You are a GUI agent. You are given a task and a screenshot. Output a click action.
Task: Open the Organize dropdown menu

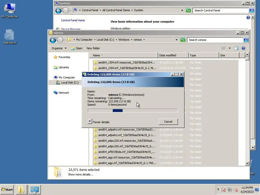click(x=59, y=48)
